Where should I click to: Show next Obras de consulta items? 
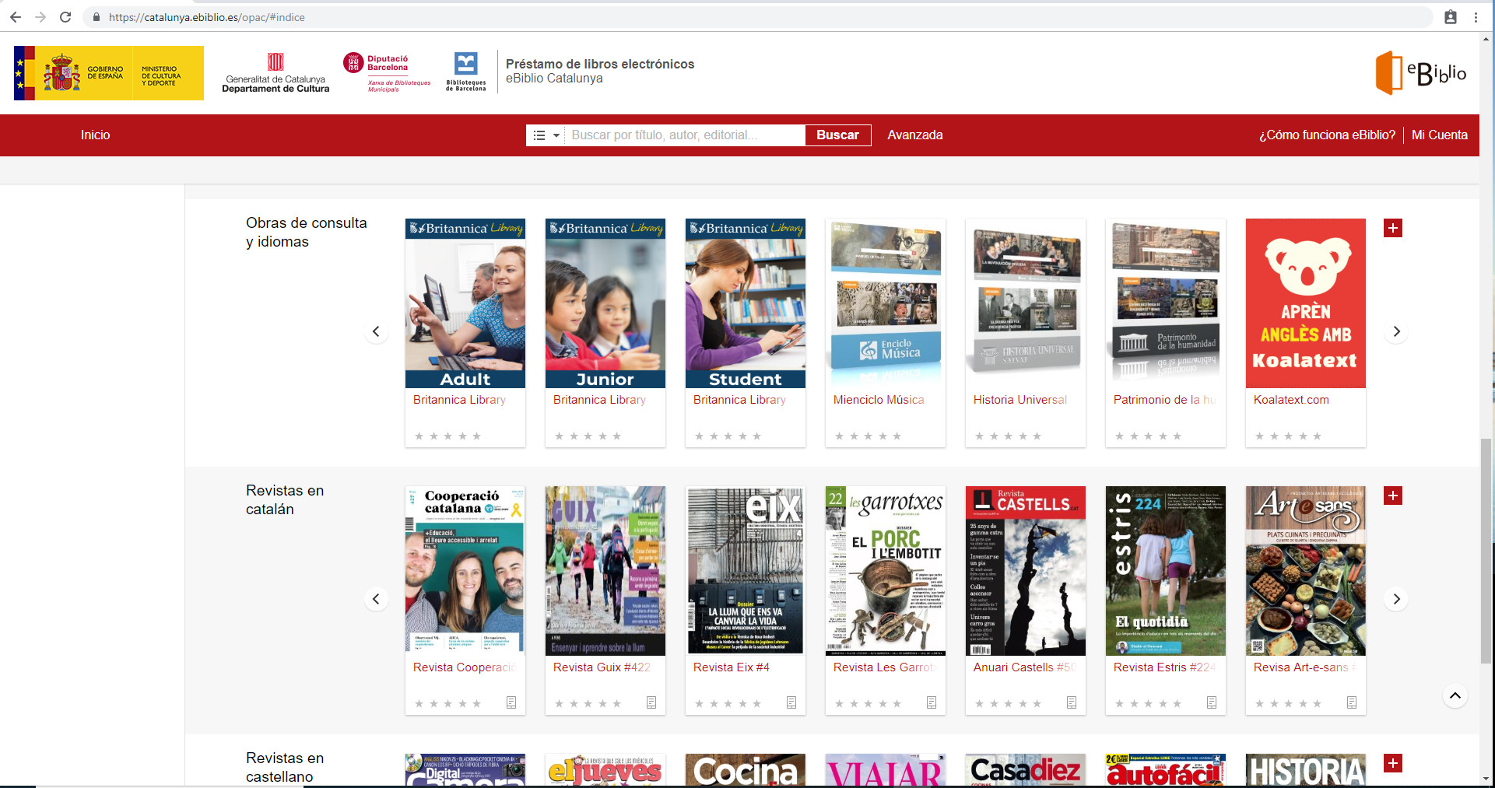(1396, 331)
